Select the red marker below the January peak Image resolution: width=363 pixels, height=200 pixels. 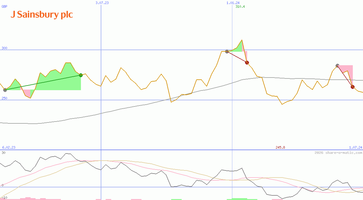point(247,62)
